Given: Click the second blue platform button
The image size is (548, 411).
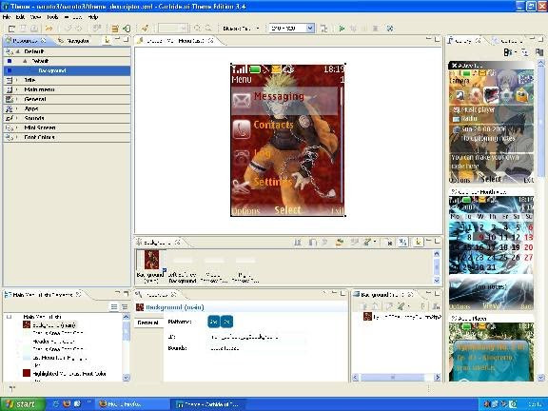Looking at the screenshot, I should tap(226, 322).
